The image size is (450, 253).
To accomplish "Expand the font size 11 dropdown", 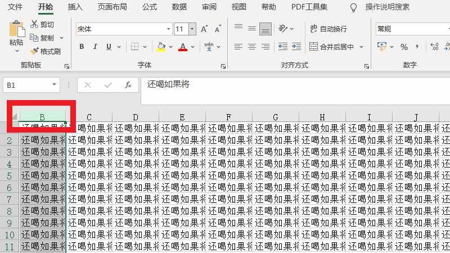I will click(192, 29).
